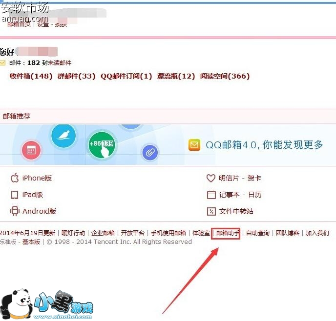The height and width of the screenshot is (321, 336).
Task: Click the blue paperclip attachment bubble
Action: (x=150, y=152)
